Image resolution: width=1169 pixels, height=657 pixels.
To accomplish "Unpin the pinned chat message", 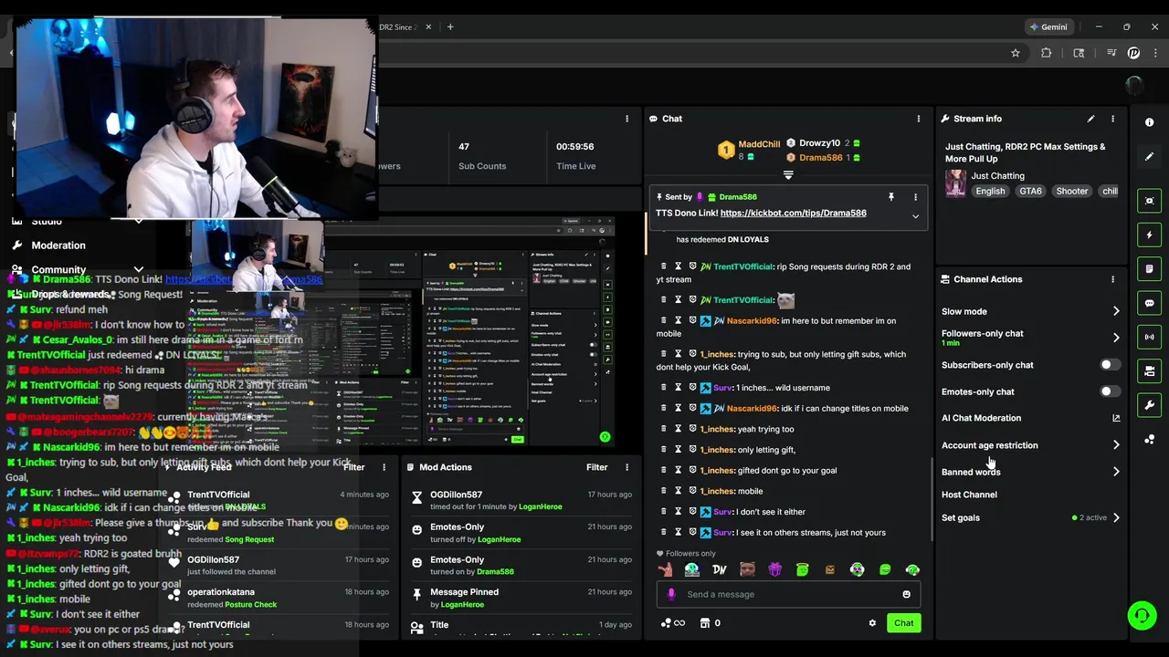I will (x=890, y=197).
